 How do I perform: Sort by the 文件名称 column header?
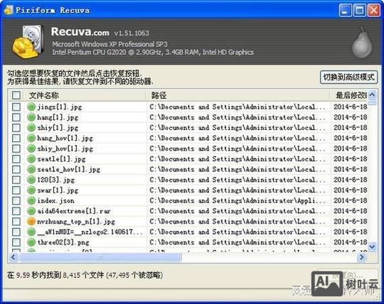point(85,95)
